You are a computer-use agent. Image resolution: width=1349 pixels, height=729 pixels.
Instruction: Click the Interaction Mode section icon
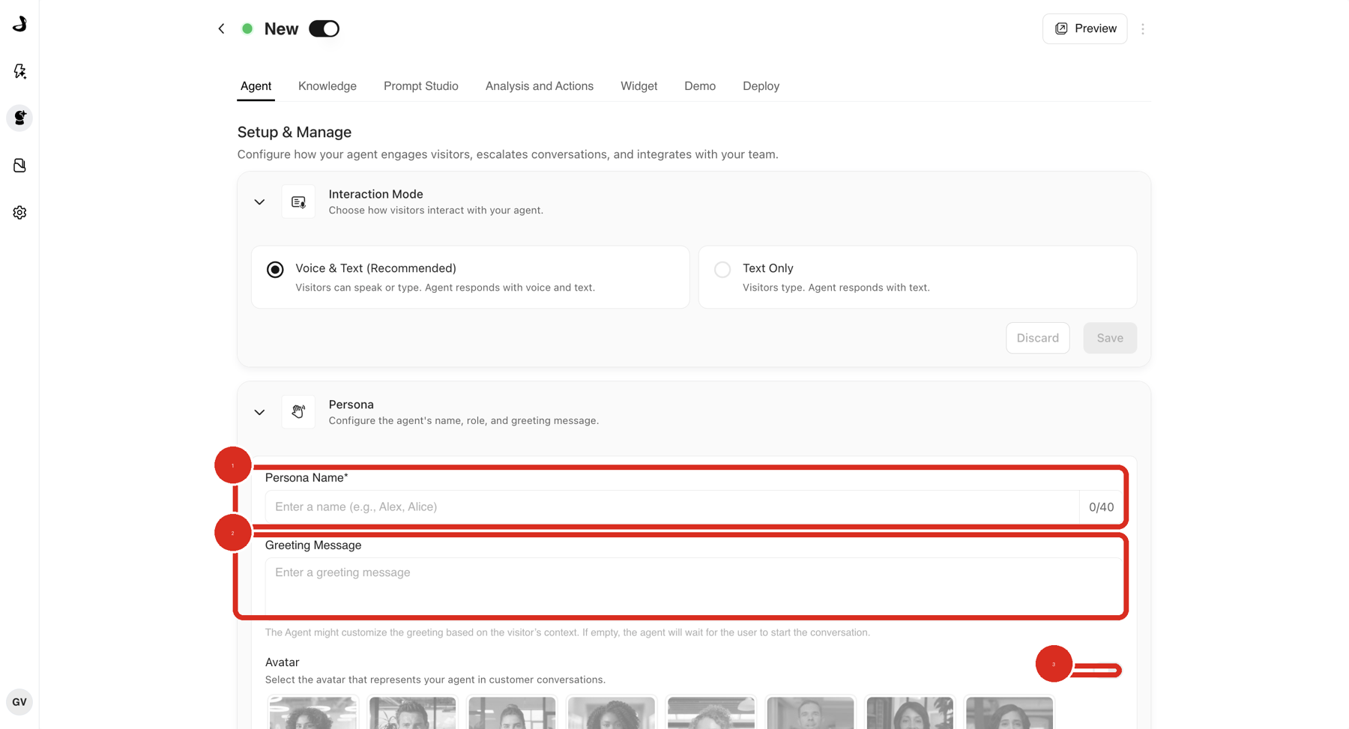[298, 202]
